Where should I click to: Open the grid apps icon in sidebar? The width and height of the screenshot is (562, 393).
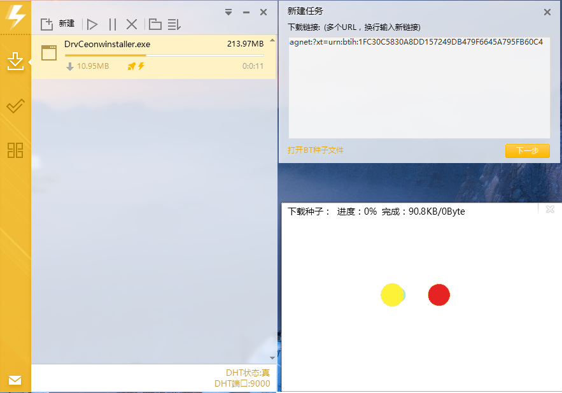[15, 150]
